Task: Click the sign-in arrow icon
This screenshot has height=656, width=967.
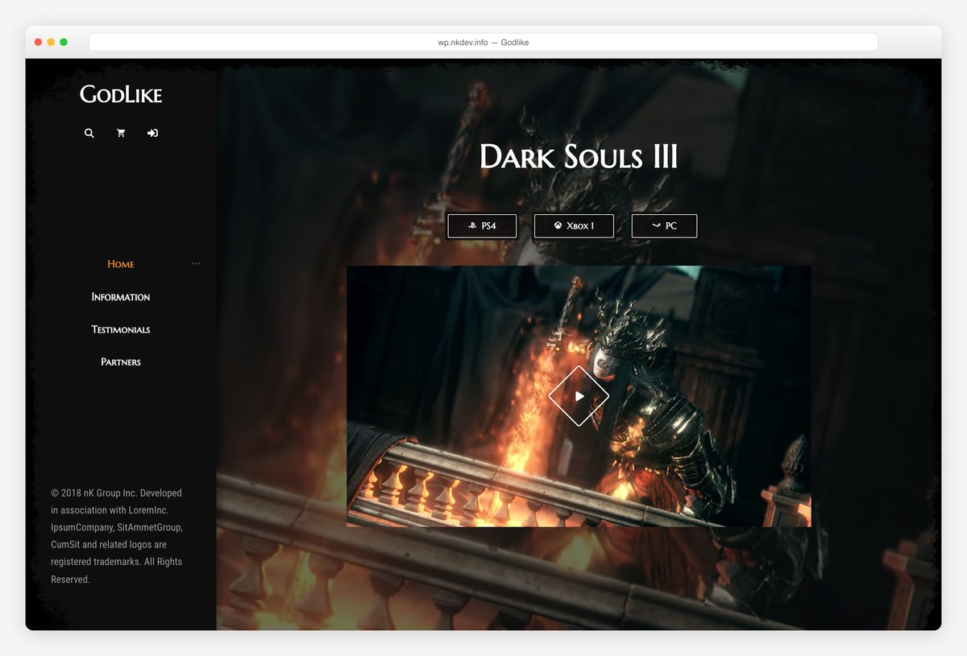Action: 152,133
